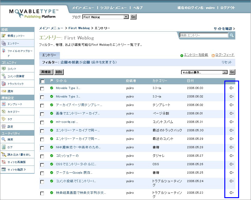Click the tag icon in sidebar

[3, 119]
